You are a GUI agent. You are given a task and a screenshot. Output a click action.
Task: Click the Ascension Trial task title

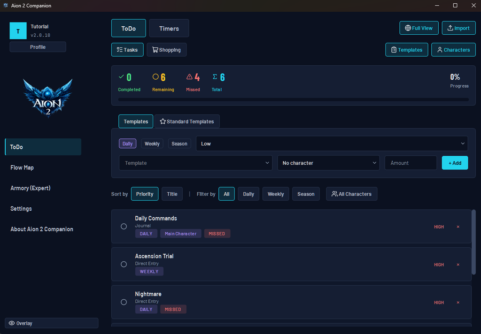[x=154, y=256]
